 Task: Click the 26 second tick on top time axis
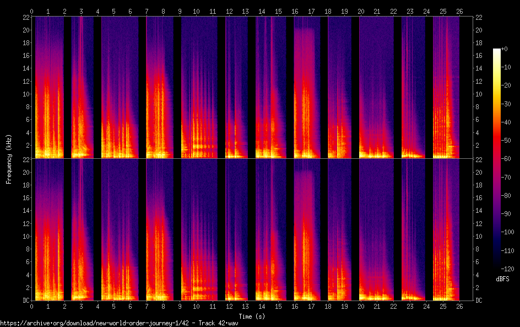point(459,11)
